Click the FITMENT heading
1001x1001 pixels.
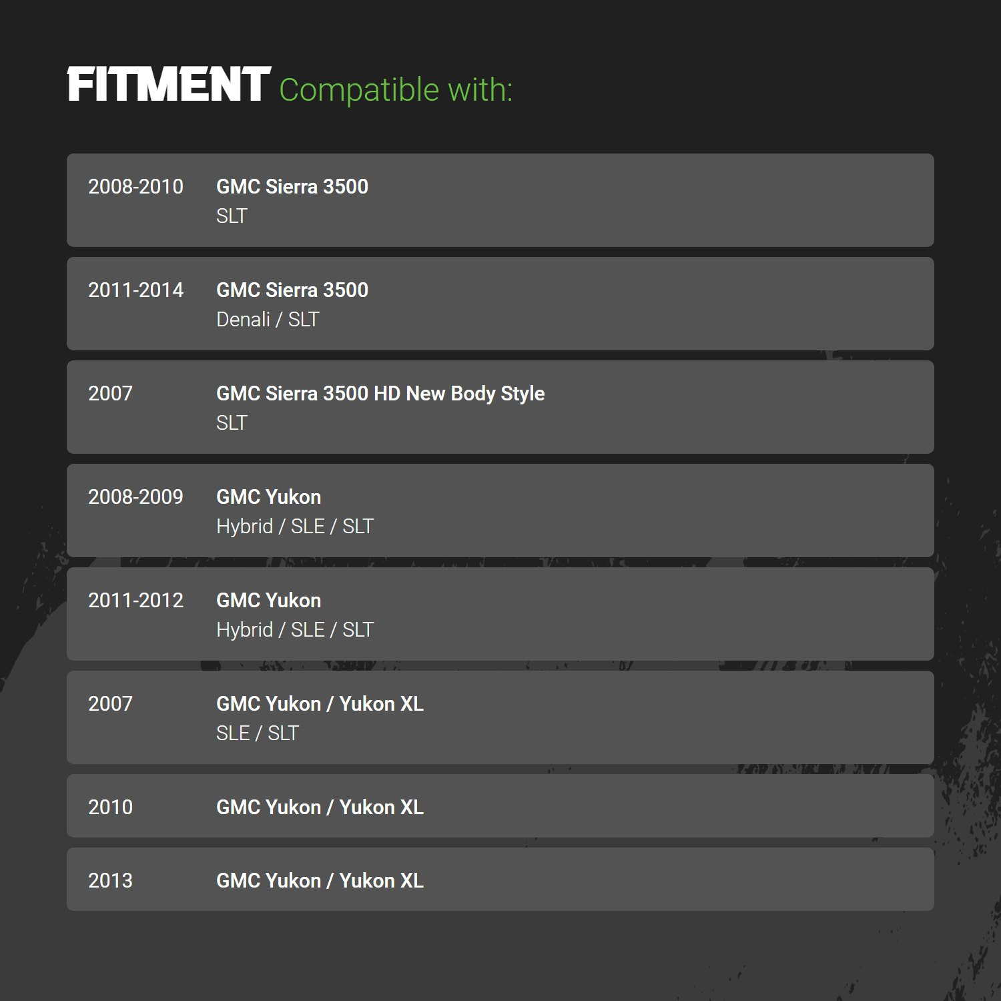pyautogui.click(x=169, y=84)
